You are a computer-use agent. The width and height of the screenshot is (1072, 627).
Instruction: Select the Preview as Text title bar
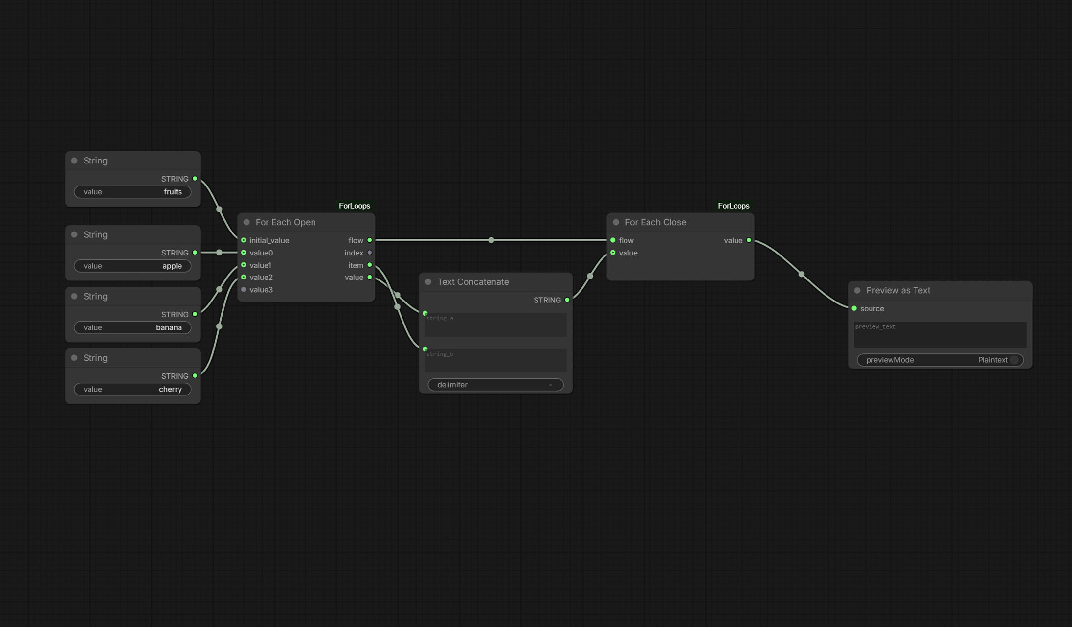coord(940,290)
